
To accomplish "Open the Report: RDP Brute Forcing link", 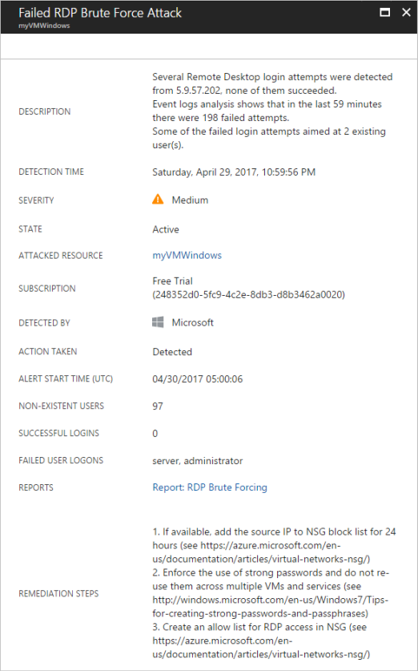I will coord(210,487).
